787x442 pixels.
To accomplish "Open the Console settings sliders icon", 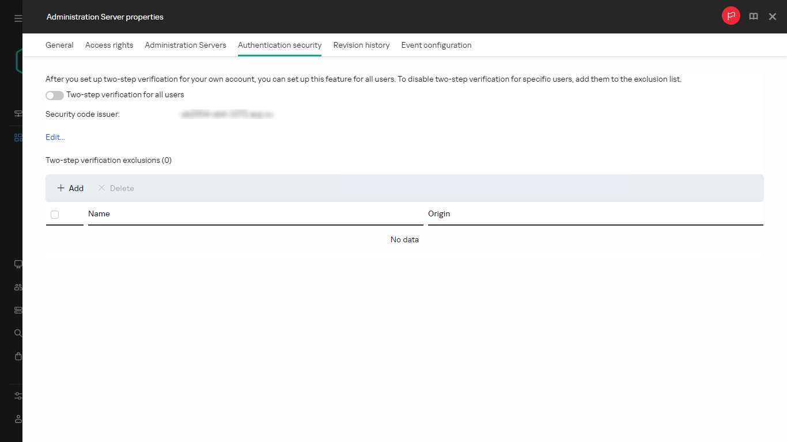I will 17,396.
